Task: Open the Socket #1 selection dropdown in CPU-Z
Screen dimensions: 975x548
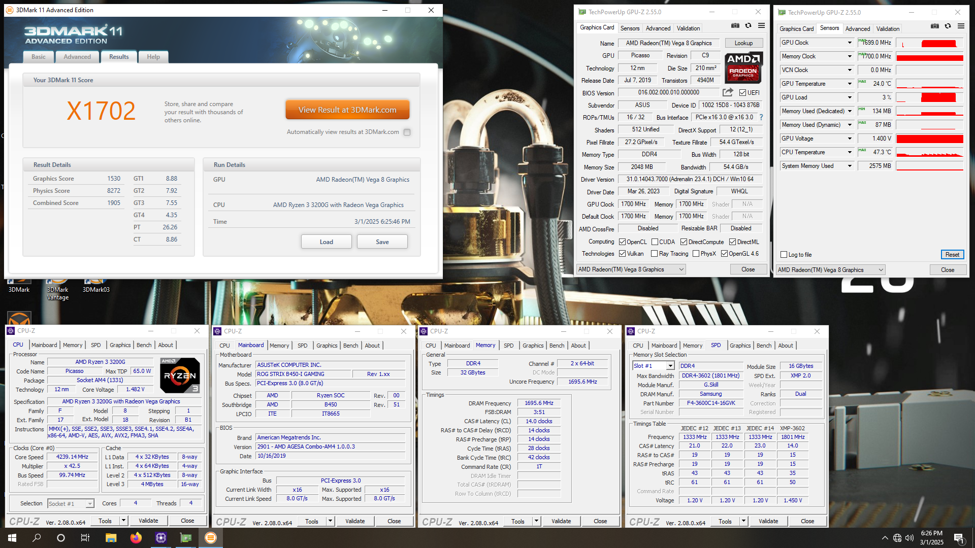Action: 71,503
